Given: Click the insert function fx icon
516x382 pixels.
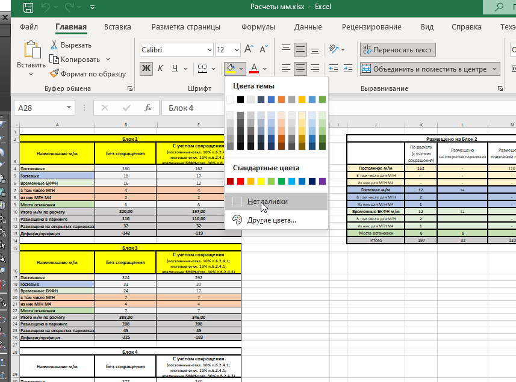Looking at the screenshot, I should tap(148, 108).
